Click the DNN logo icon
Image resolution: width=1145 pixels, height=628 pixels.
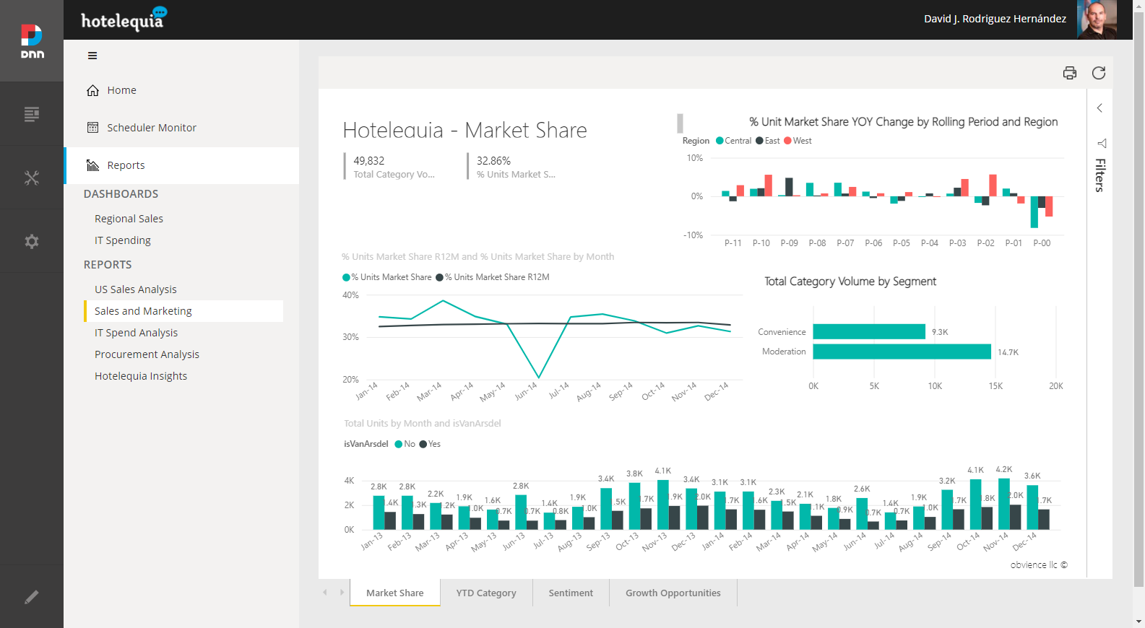click(32, 41)
